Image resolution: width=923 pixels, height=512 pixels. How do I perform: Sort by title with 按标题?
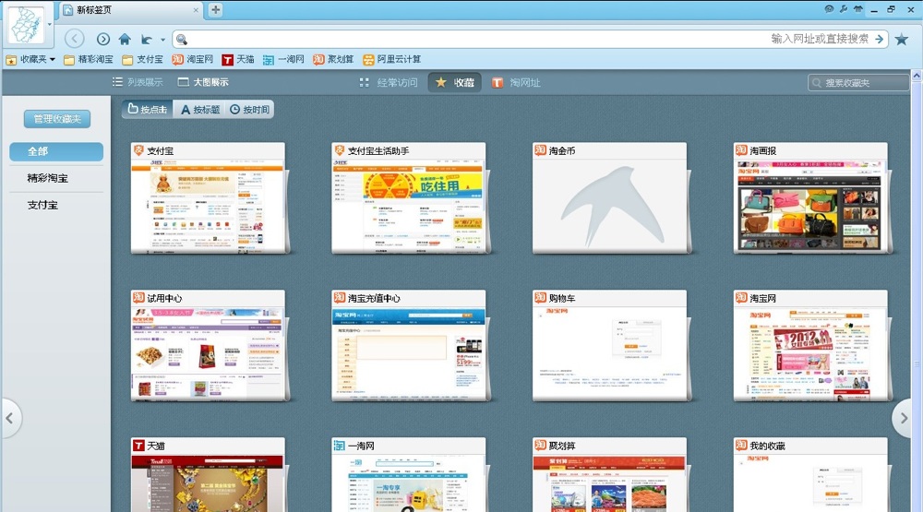199,110
